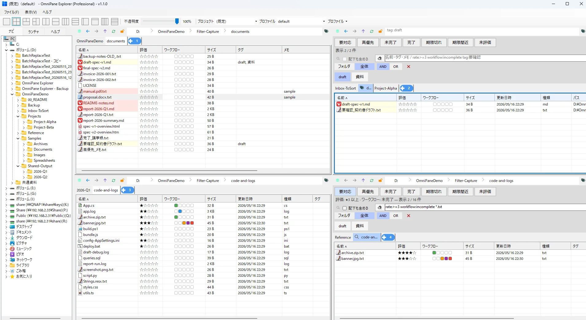This screenshot has width=586, height=320.
Task: Switch to 2026-Q1 tab in bottom-left pane
Action: (x=83, y=190)
